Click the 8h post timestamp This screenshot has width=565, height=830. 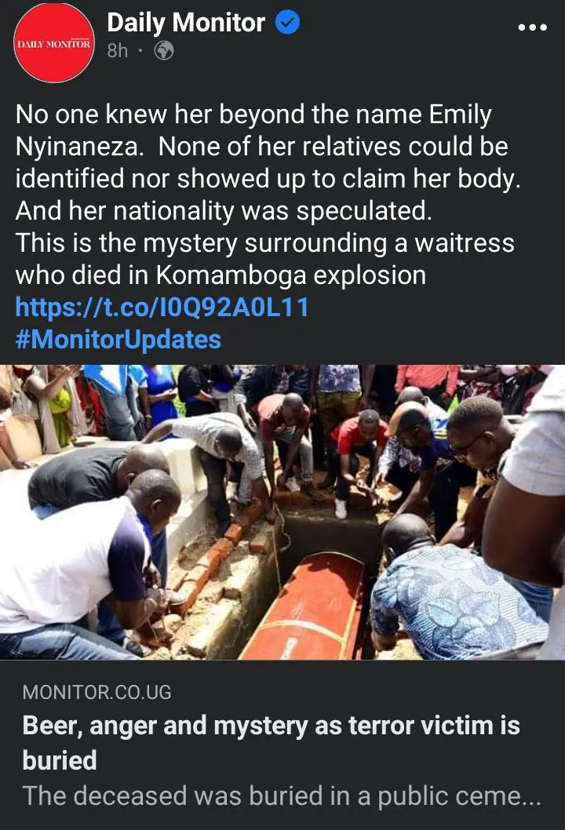point(118,51)
